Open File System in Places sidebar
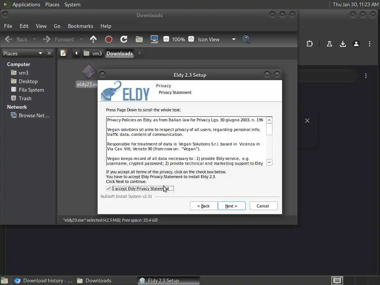The height and width of the screenshot is (285, 380). tap(27, 90)
